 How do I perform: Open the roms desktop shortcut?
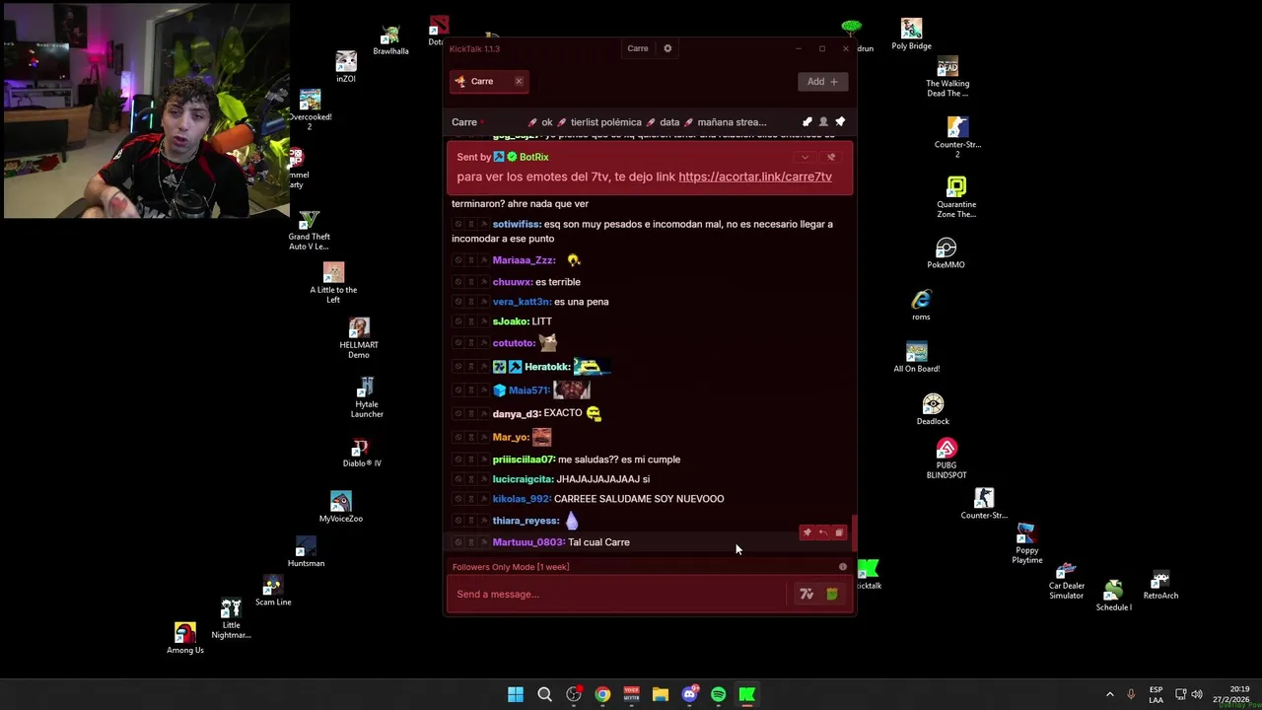pos(921,305)
